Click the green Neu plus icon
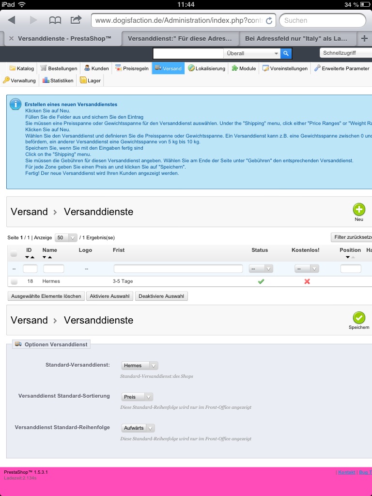The image size is (372, 496). (x=359, y=209)
